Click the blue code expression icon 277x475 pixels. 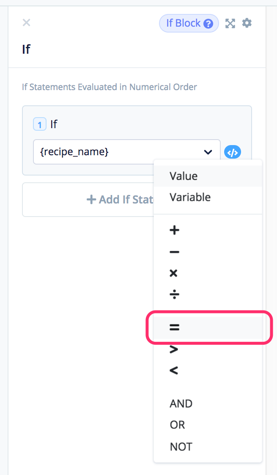(x=233, y=152)
